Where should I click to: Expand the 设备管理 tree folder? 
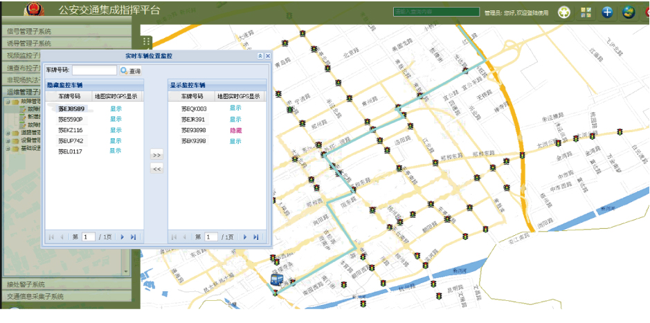8,140
